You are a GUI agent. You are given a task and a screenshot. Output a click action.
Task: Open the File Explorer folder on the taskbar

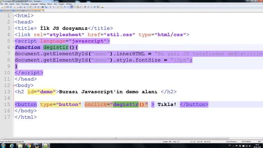tap(20, 146)
